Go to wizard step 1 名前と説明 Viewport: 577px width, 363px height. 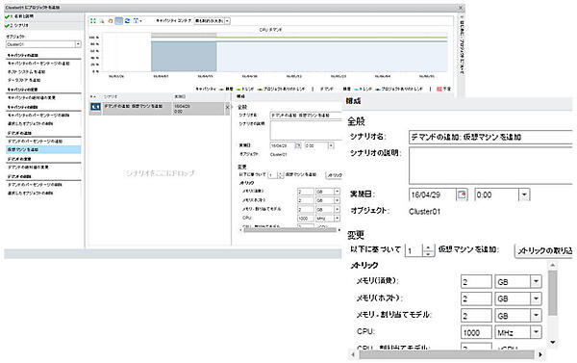(x=22, y=16)
